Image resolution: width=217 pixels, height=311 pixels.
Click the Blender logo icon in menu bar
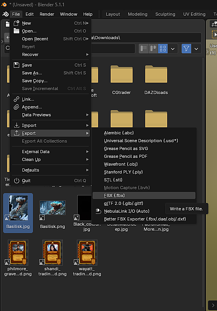click(5, 14)
